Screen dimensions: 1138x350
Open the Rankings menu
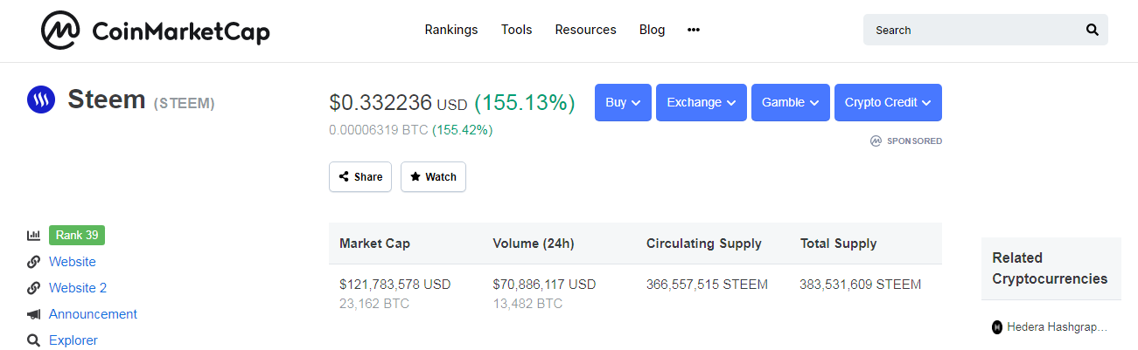pos(451,30)
